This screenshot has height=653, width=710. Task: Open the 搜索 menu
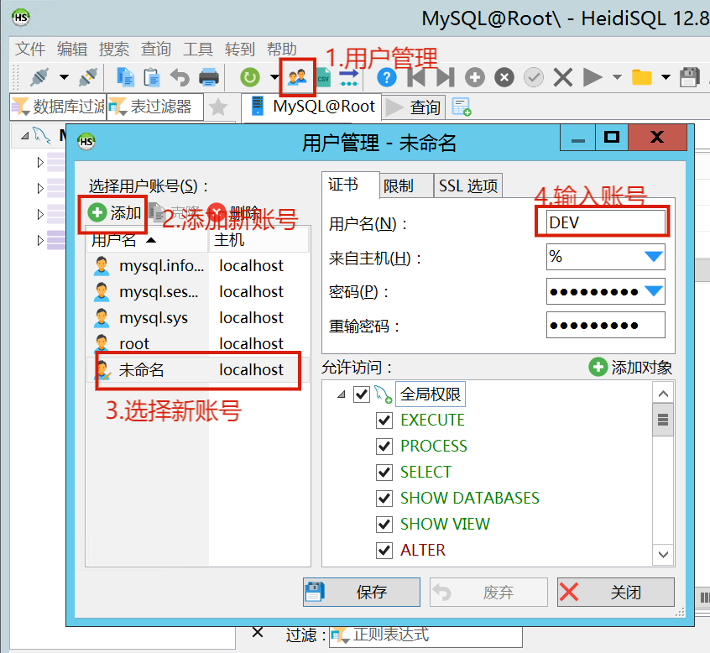click(x=114, y=49)
